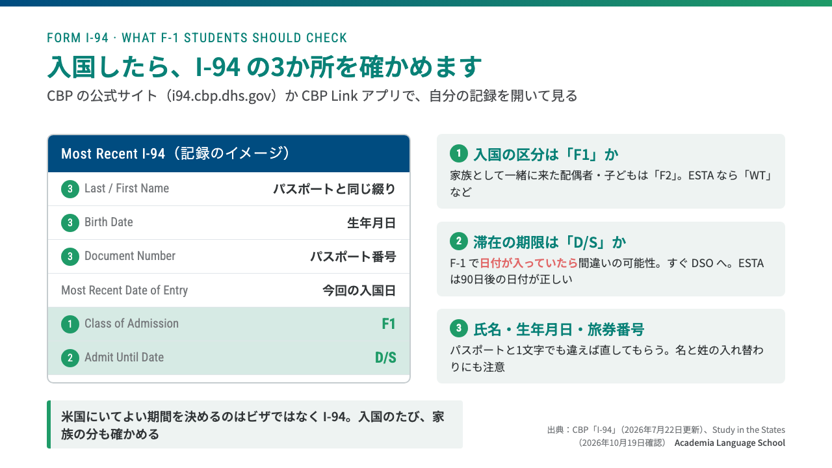
Task: Click the number 3 badge beside Document Number
Action: pos(70,257)
